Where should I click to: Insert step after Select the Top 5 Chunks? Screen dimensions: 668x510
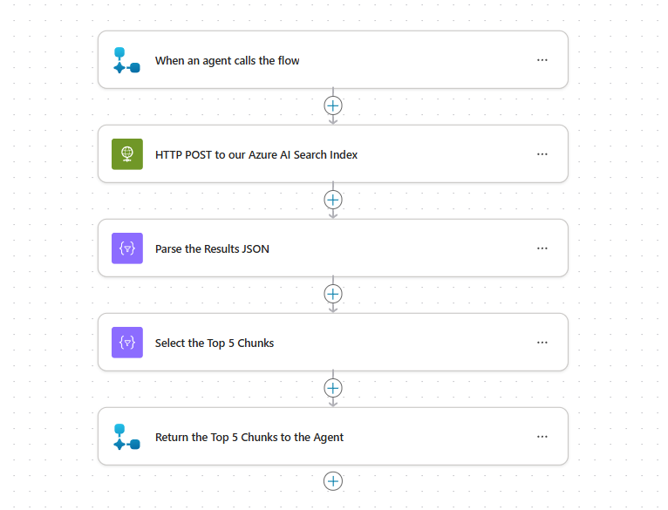tap(333, 388)
